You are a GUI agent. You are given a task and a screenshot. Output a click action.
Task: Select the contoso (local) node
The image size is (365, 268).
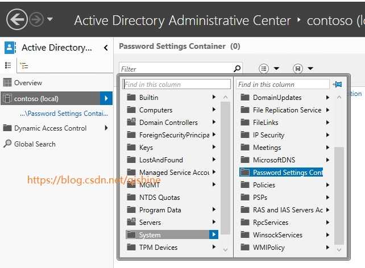[x=51, y=99]
